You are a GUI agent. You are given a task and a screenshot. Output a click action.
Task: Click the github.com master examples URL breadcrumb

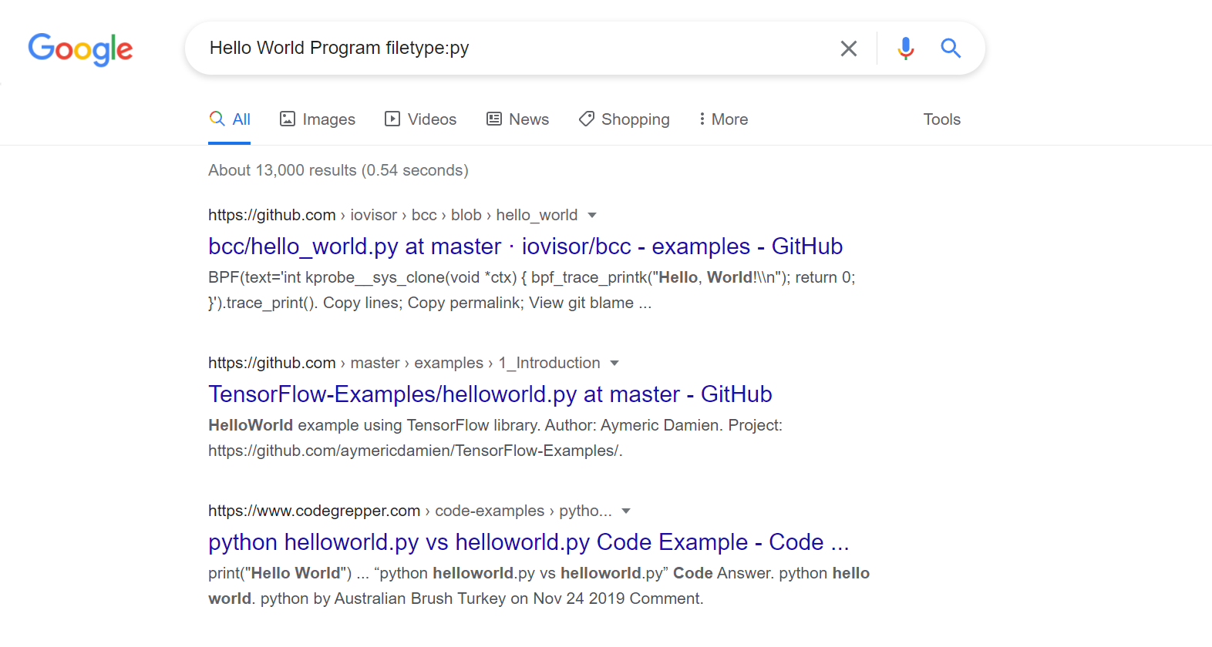tap(404, 363)
